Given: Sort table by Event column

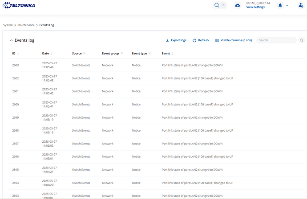Looking at the screenshot, I should pyautogui.click(x=173, y=54).
